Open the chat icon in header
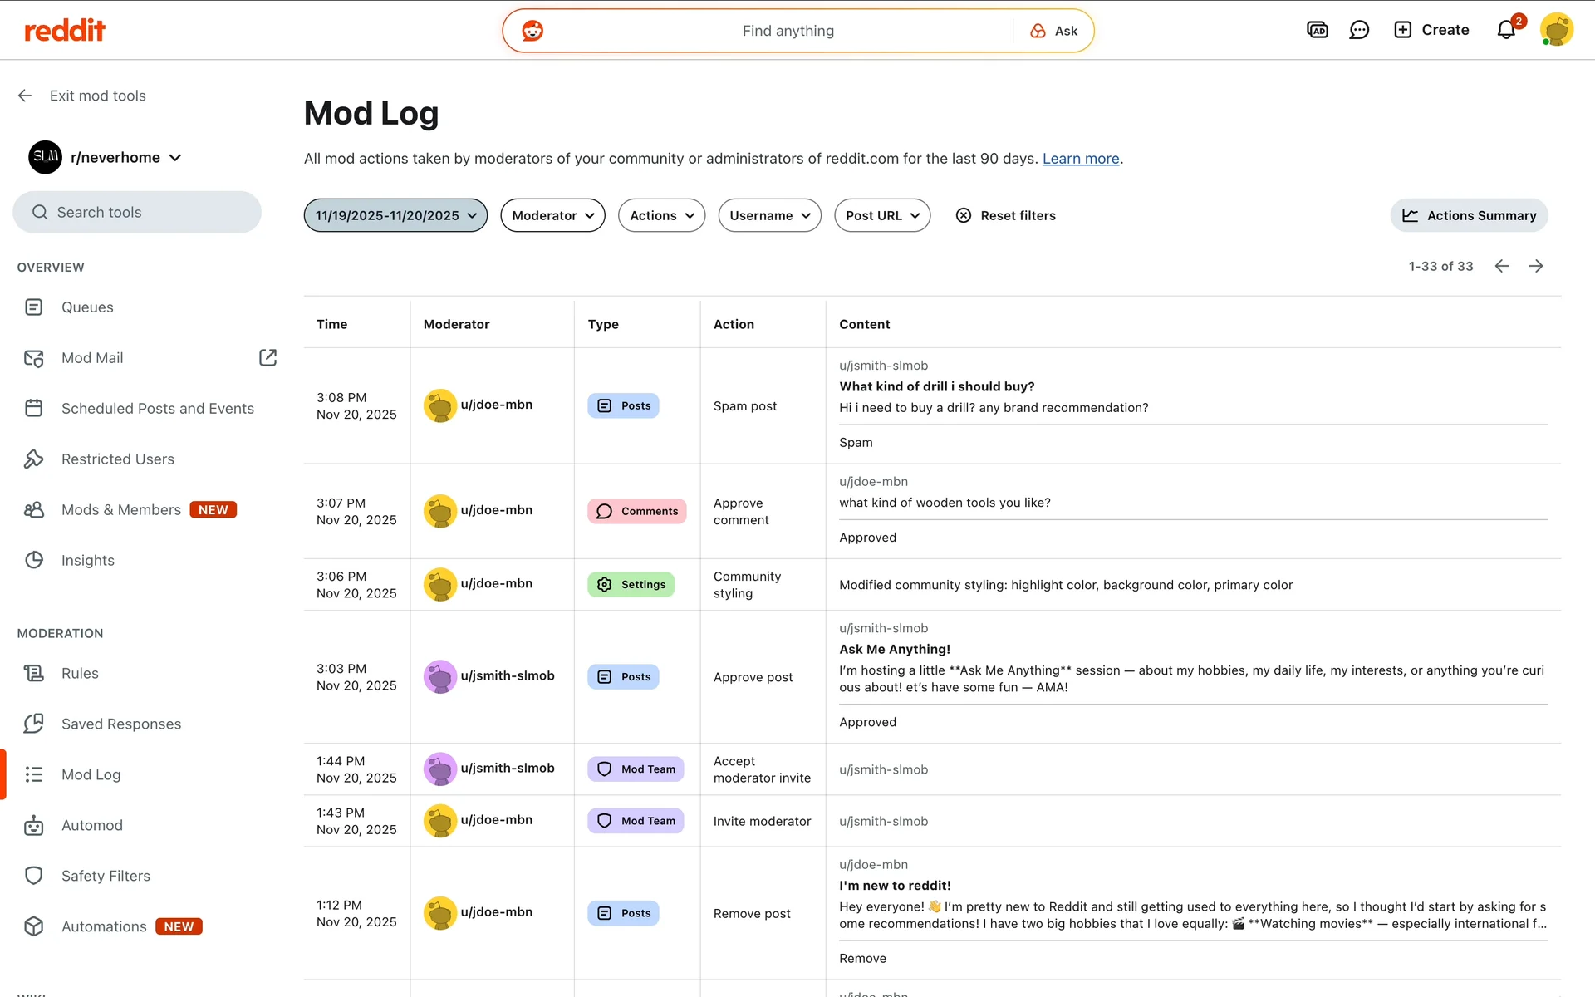Viewport: 1595px width, 997px height. tap(1359, 30)
